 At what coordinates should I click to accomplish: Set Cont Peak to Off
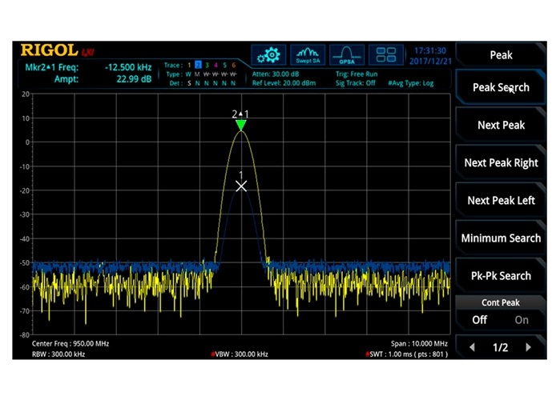pyautogui.click(x=479, y=319)
